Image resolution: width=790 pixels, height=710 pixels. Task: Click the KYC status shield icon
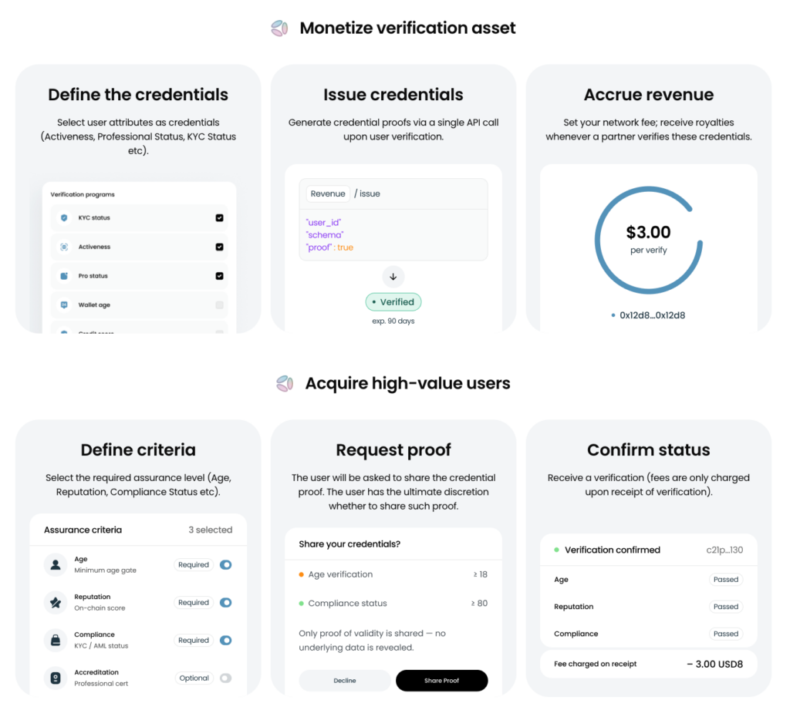[x=64, y=218]
